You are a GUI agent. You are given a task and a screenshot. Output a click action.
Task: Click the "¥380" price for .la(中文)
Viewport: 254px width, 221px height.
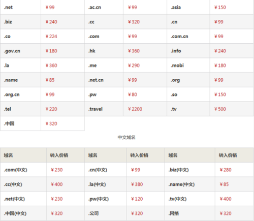pyautogui.click(x=137, y=184)
